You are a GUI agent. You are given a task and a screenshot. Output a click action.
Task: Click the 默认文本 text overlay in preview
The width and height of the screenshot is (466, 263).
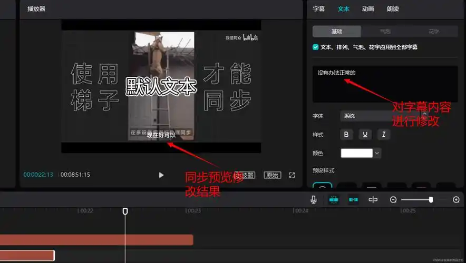[161, 87]
